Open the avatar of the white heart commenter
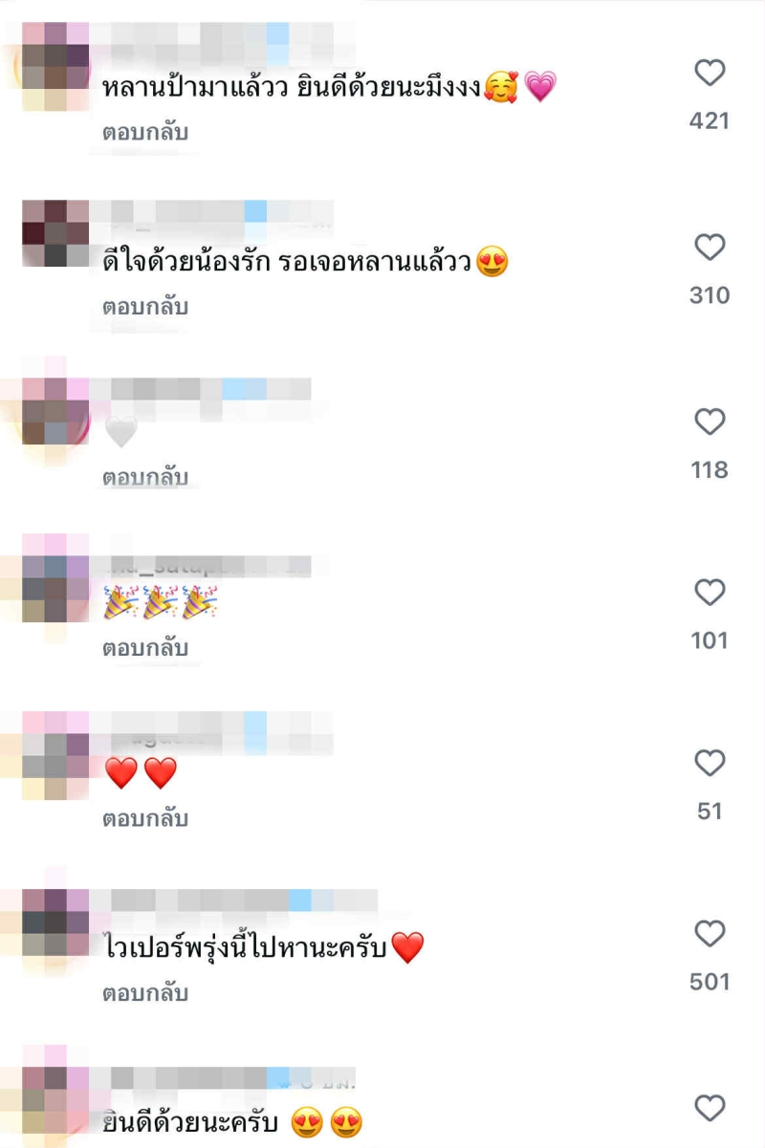Image resolution: width=765 pixels, height=1148 pixels. [55, 411]
